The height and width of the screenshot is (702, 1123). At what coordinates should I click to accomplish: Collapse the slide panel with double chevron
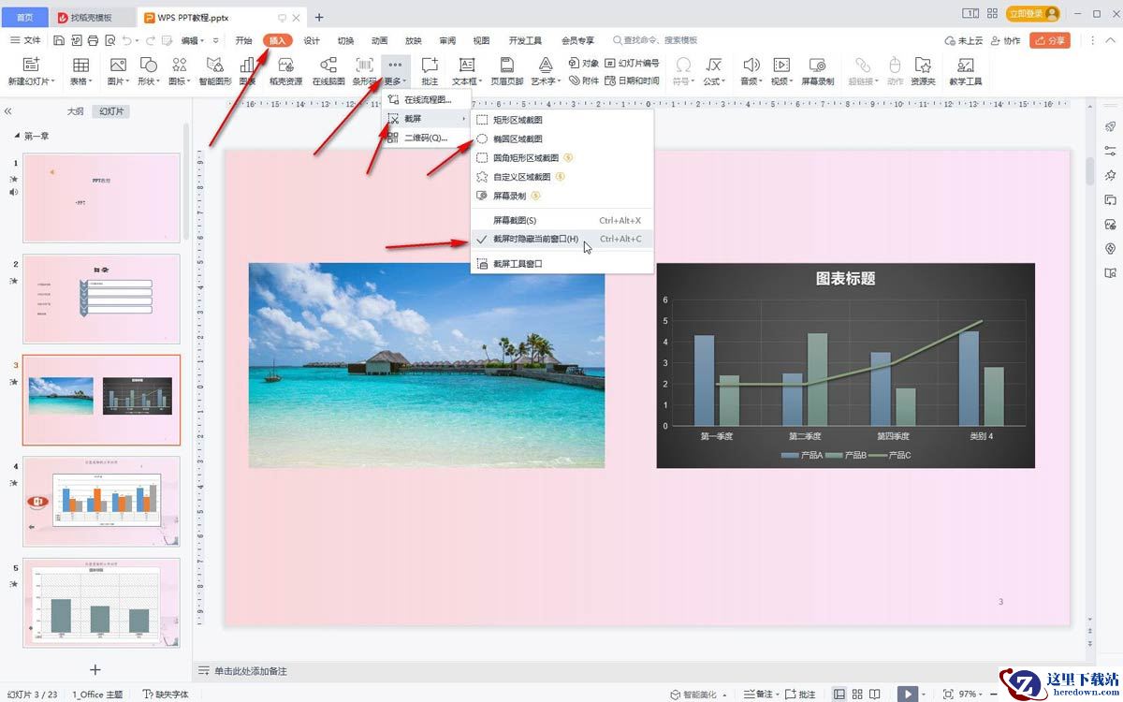click(8, 110)
